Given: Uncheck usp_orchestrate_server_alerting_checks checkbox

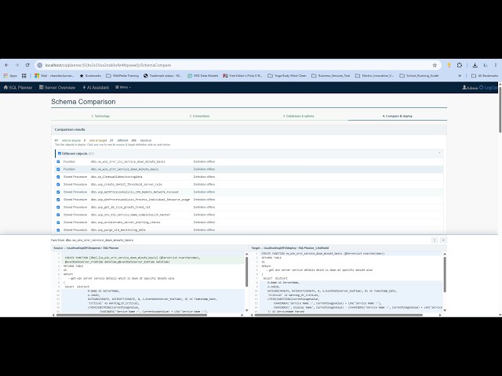Looking at the screenshot, I should [58, 222].
